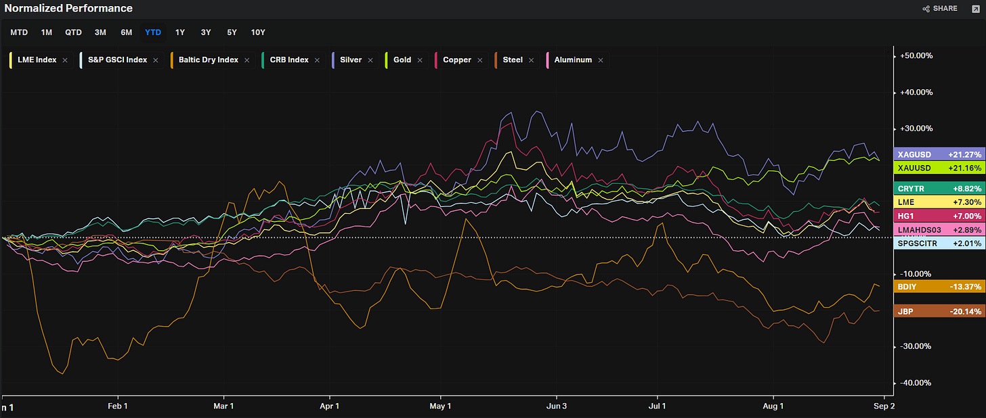Click the JBP -20.14% value tag
This screenshot has width=986, height=418.
pyautogui.click(x=939, y=311)
